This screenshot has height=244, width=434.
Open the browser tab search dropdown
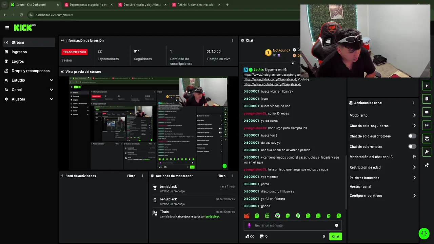(4, 5)
